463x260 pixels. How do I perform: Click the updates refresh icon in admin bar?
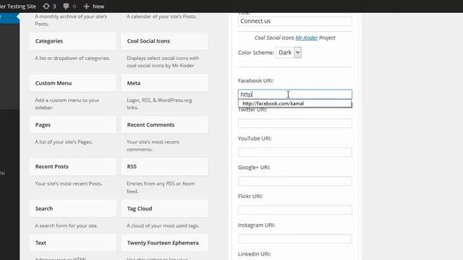click(46, 6)
